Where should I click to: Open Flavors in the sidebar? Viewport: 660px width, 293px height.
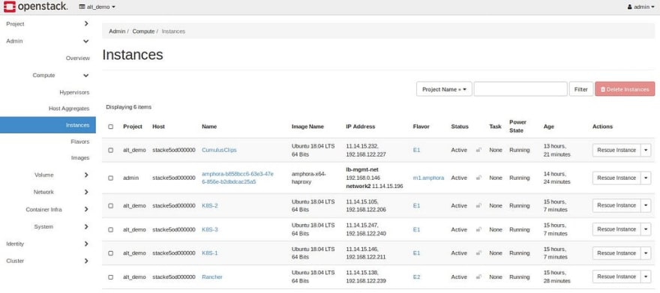(80, 142)
